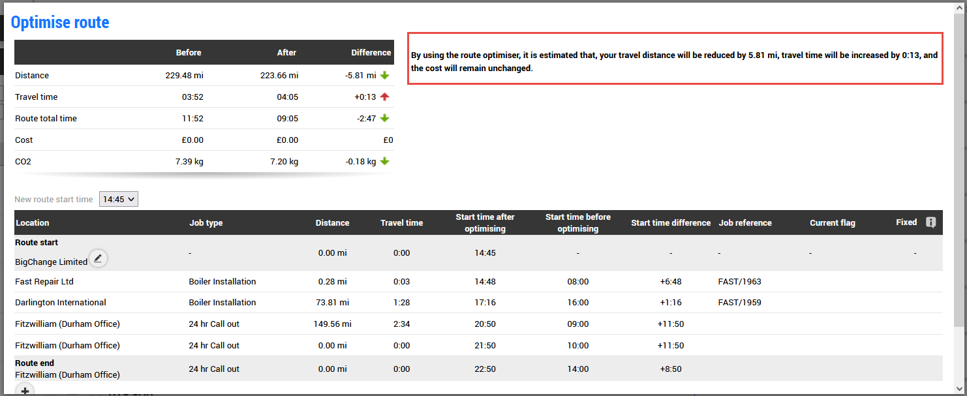Edit the BigChange Limited route start location

[98, 259]
